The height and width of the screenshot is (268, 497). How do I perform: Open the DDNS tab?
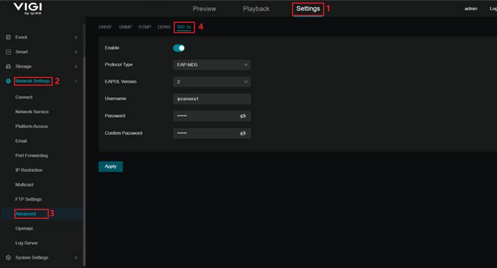164,27
